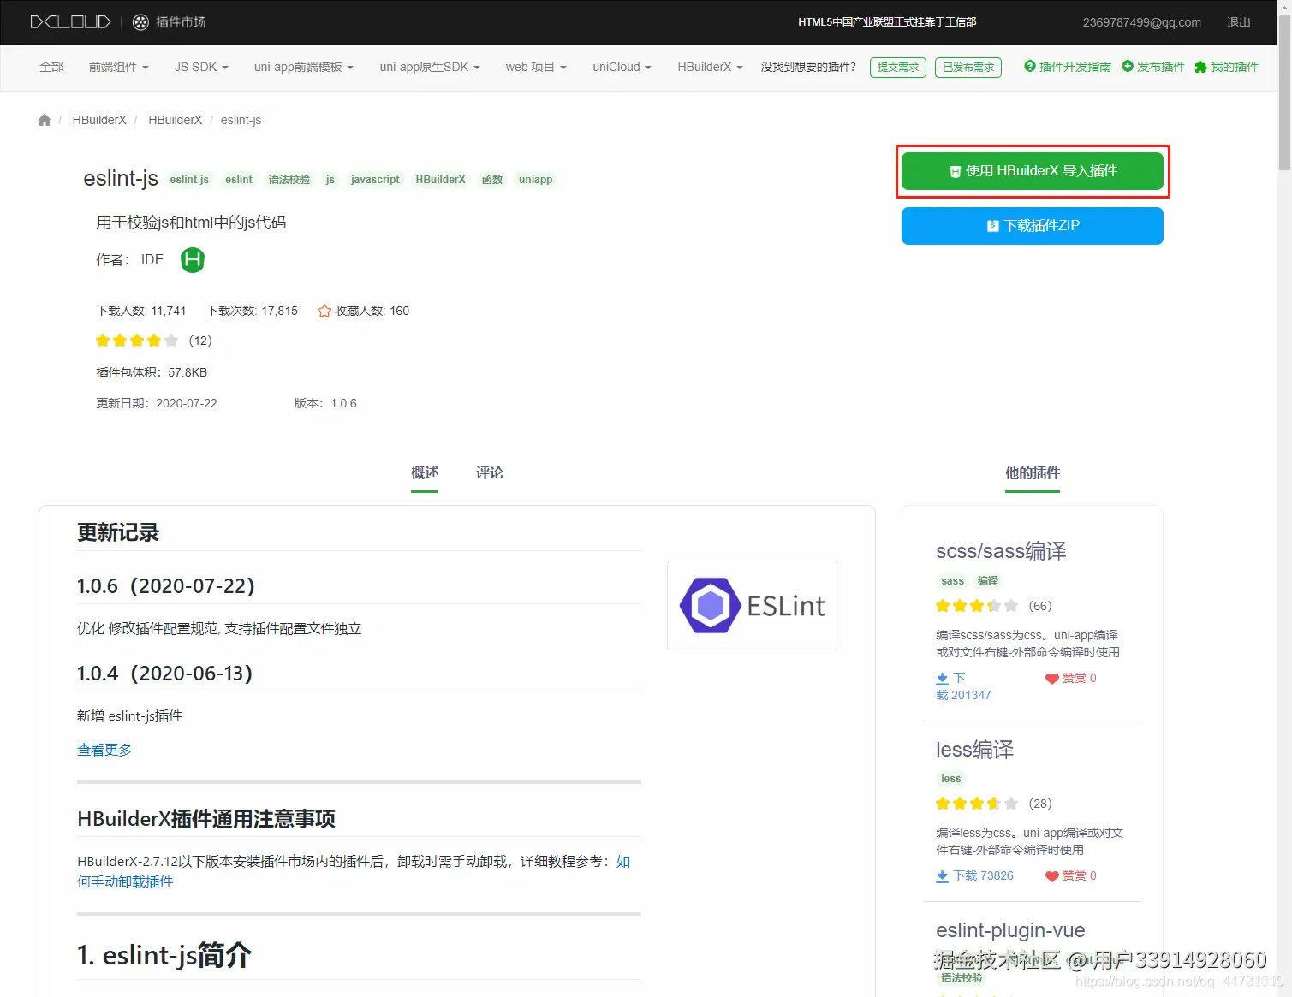Screen dimensions: 1292x997
Task: Click 赞赏 heart for less编译
Action: click(1052, 876)
